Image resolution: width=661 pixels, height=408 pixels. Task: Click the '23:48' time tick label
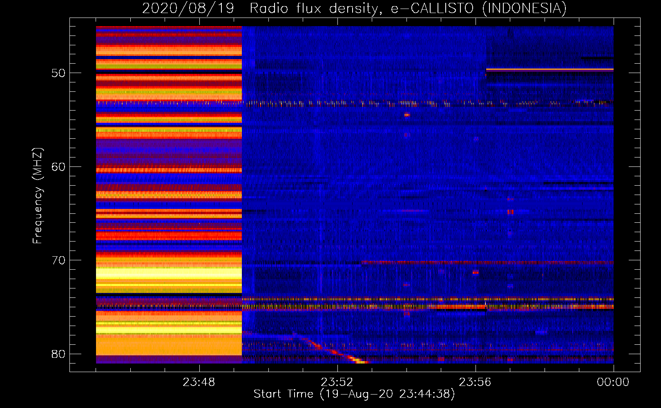pos(199,382)
